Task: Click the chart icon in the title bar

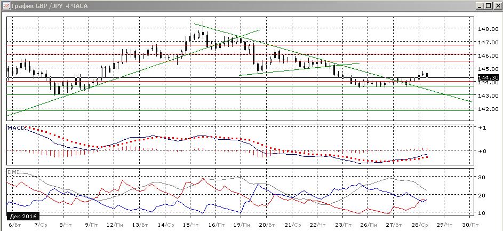Action: tap(6, 5)
